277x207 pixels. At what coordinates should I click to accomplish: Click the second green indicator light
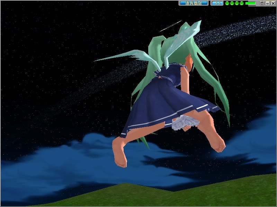click(x=232, y=3)
